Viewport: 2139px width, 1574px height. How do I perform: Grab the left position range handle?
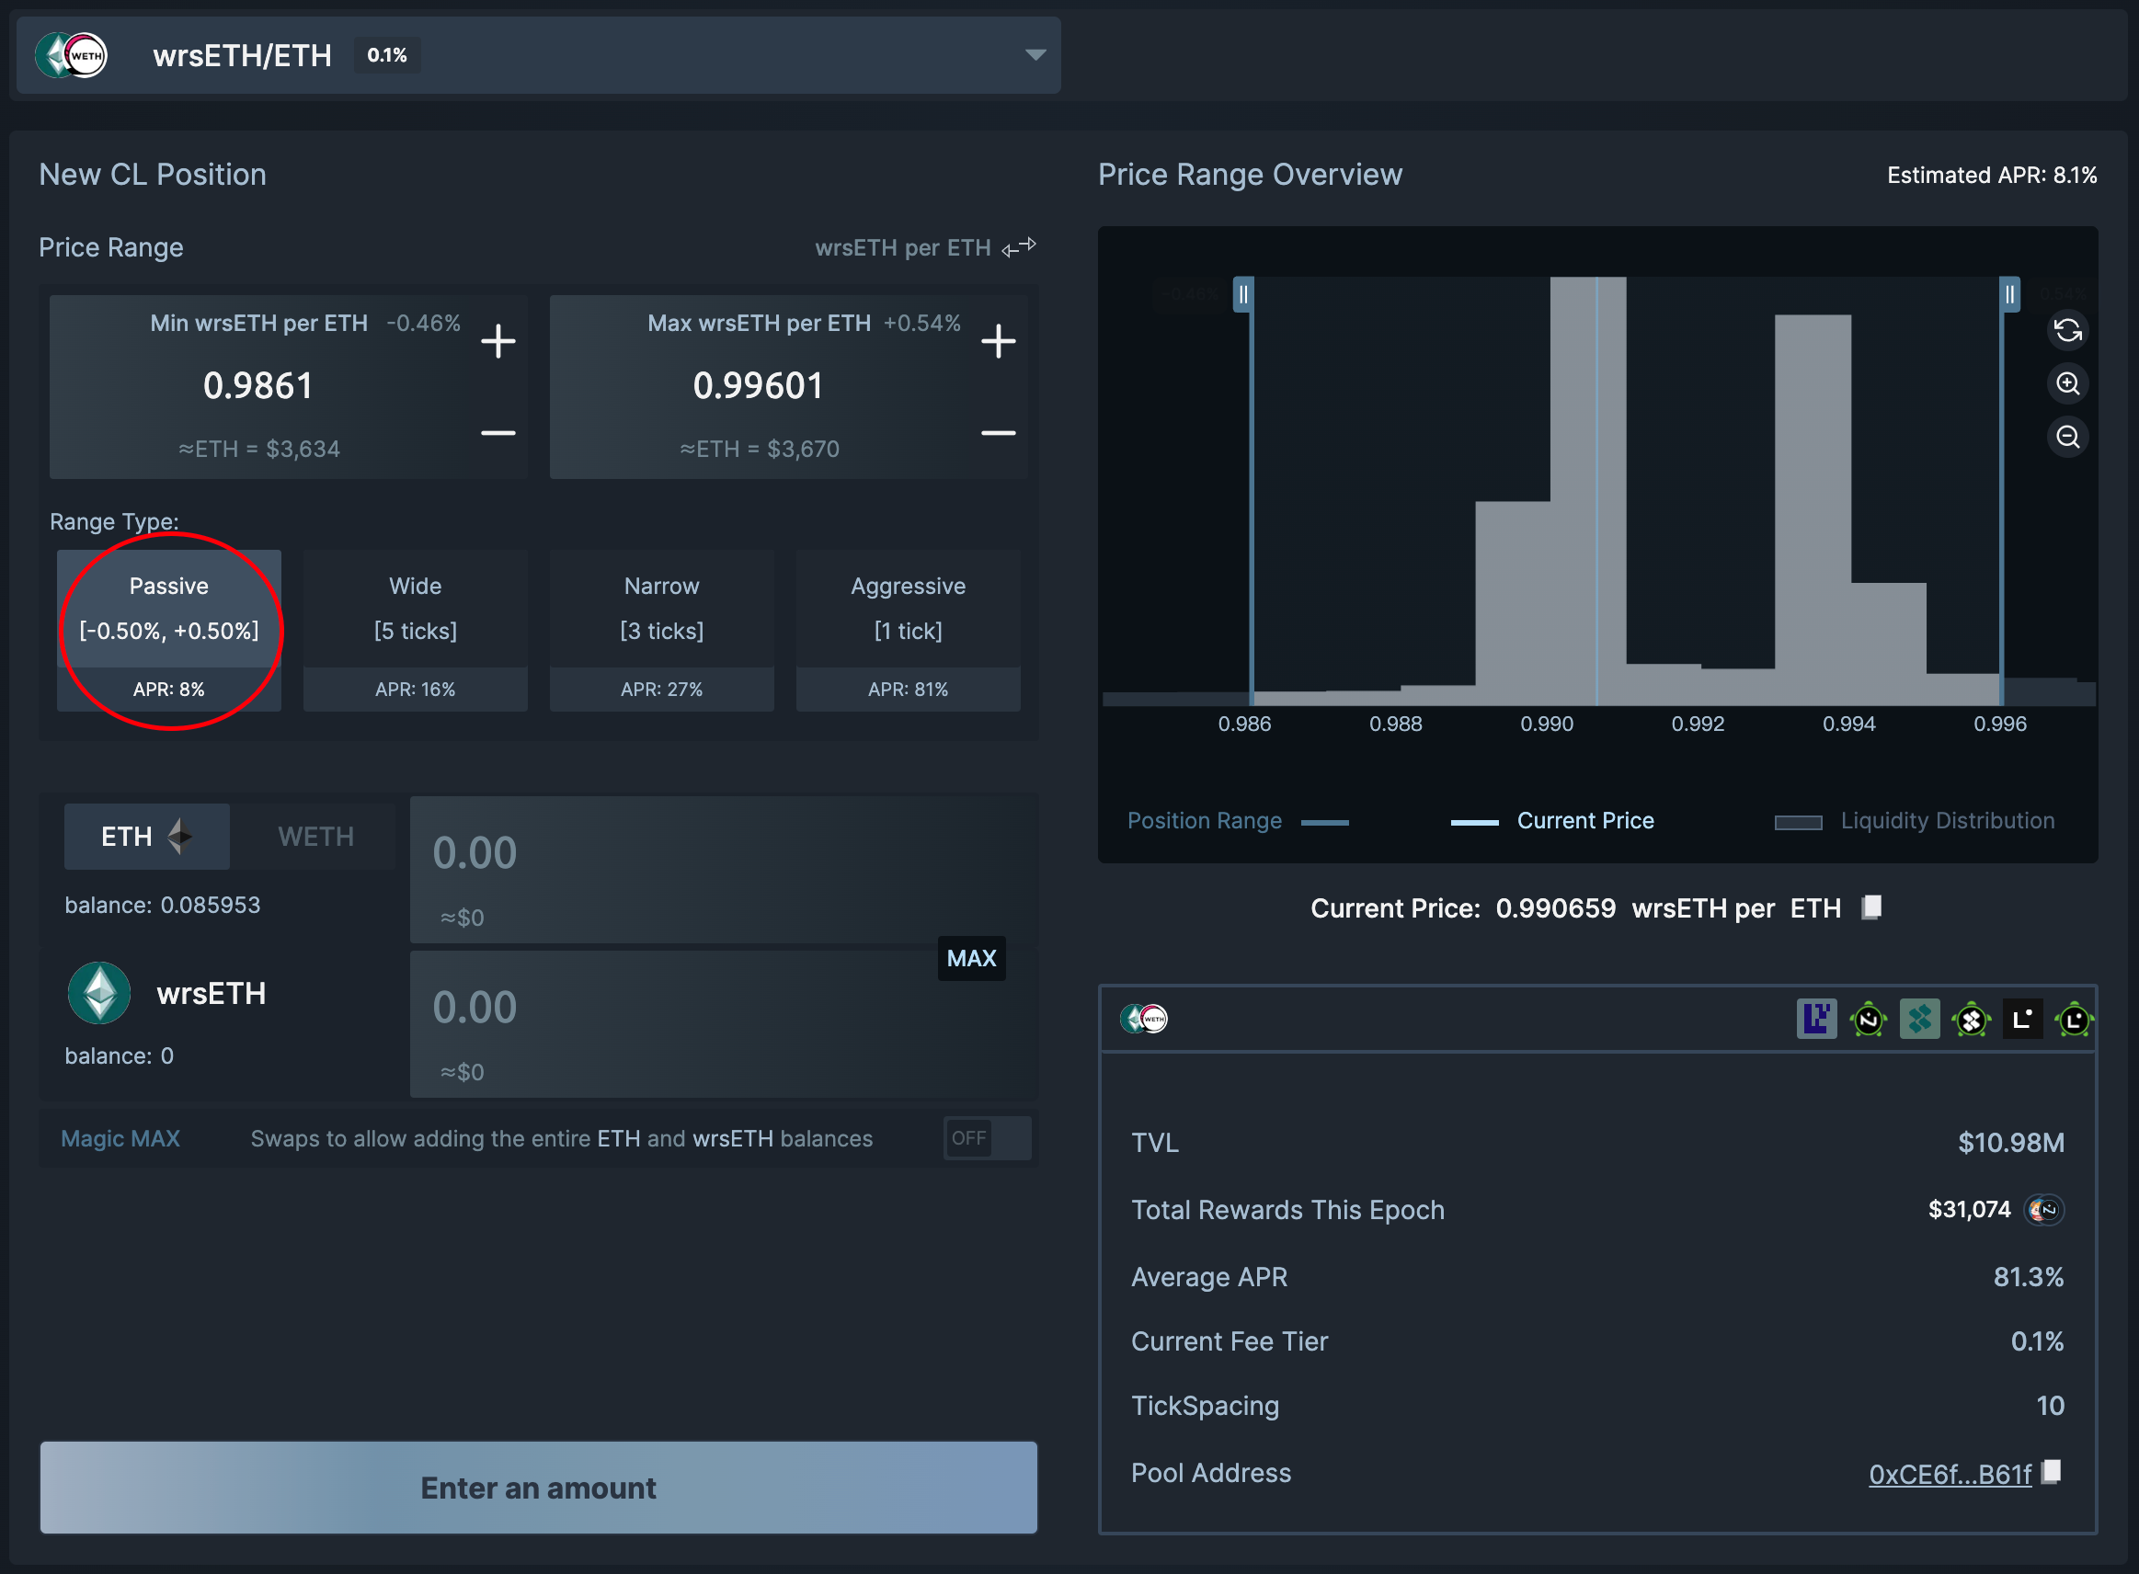click(x=1243, y=294)
